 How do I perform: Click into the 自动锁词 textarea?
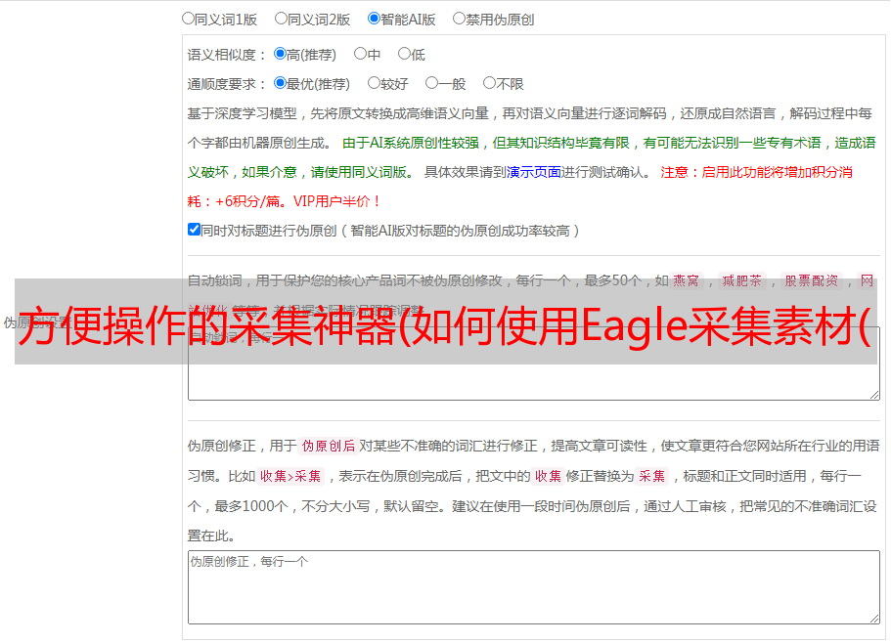[534, 364]
